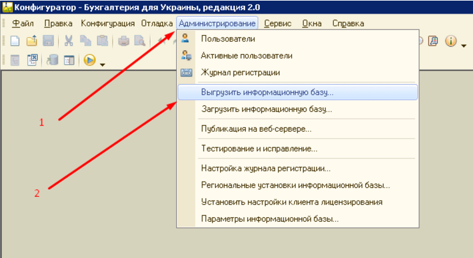Viewport: 473px width, 258px height.
Task: Click the Cut scissors icon
Action: pos(69,41)
